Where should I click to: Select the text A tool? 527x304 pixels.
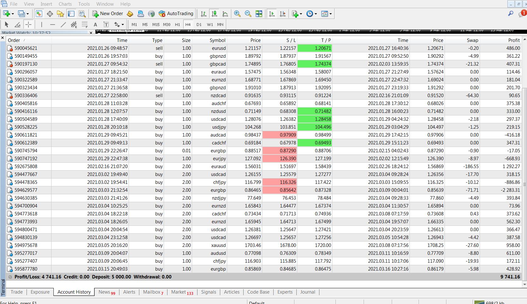(95, 24)
